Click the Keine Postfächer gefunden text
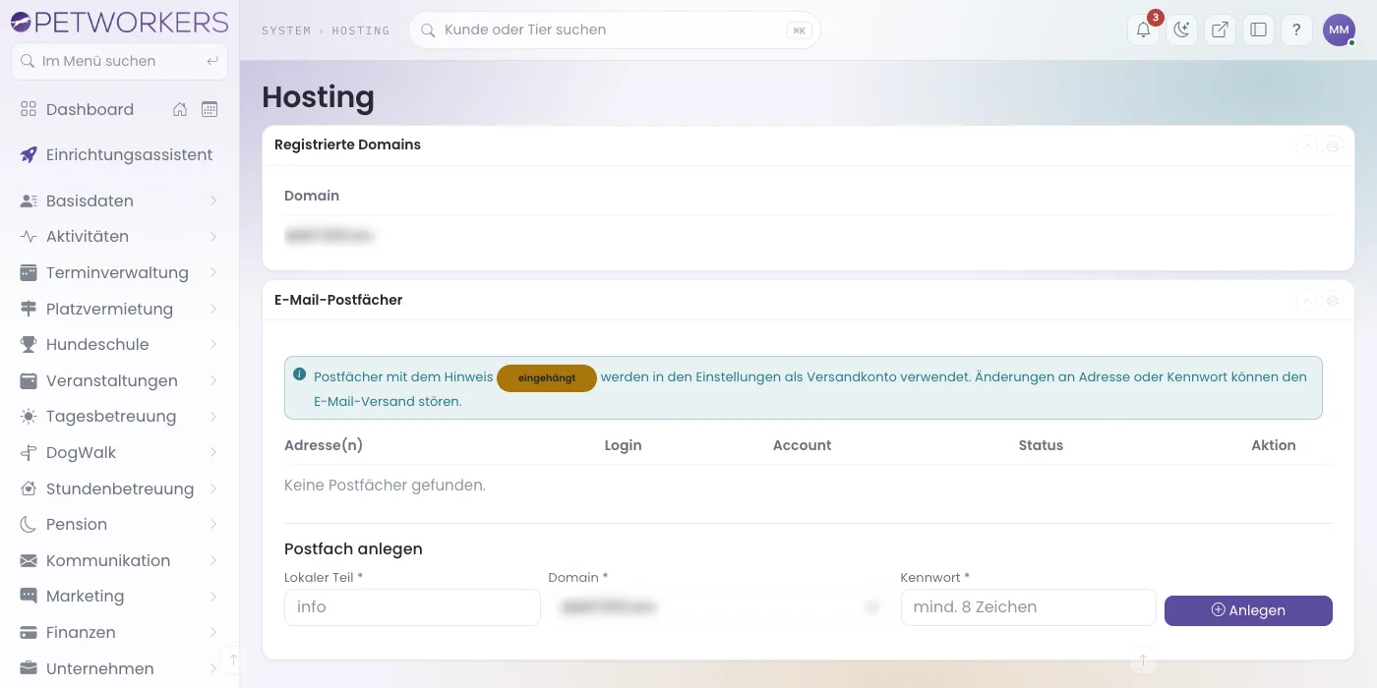The width and height of the screenshot is (1377, 688). click(x=385, y=486)
